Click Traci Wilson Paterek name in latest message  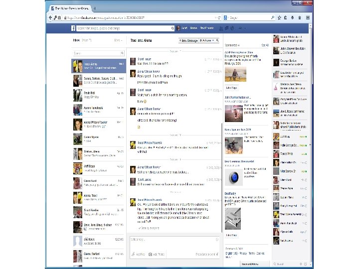[x=150, y=200]
